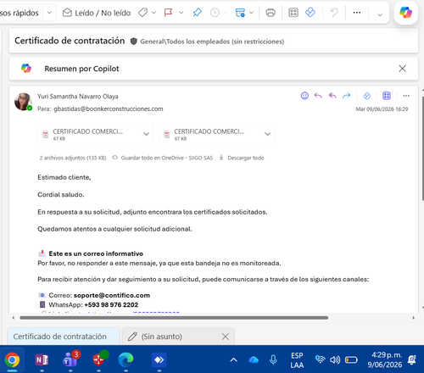Reply to the message with the reply arrow
Viewport: 424px width, 373px height.
(x=318, y=96)
